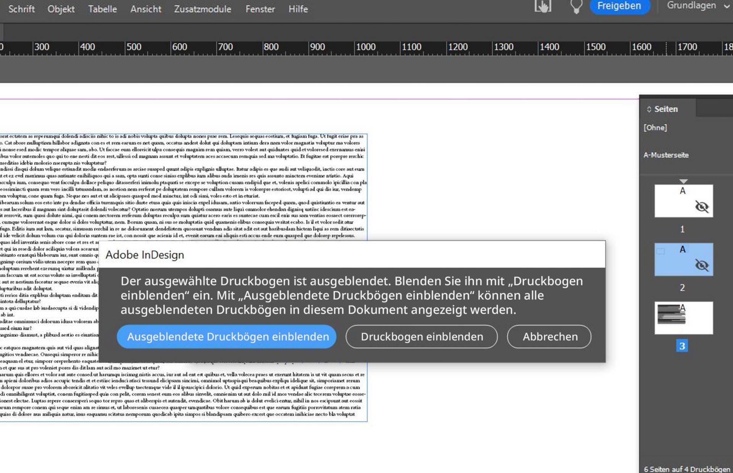This screenshot has width=733, height=473.
Task: Click the Druckbogen einblenden button
Action: click(x=421, y=336)
